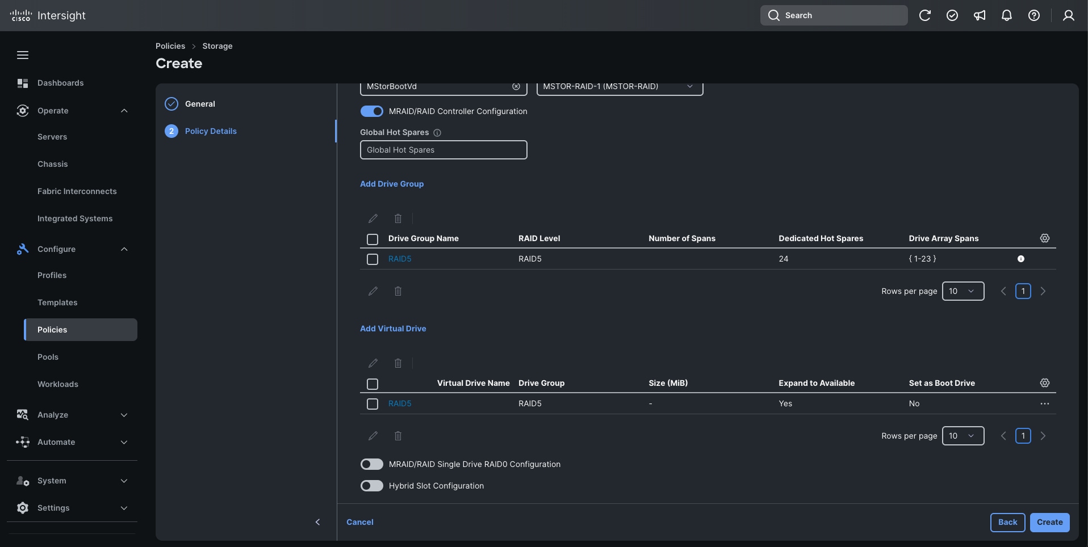Check the RAID5 drive group row checkbox

coord(373,259)
